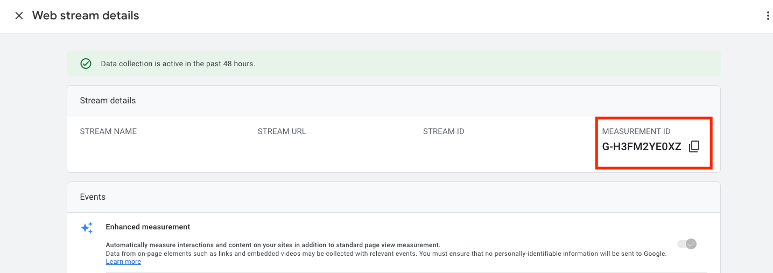
Task: Click the STREAM URL field label
Action: pos(282,131)
